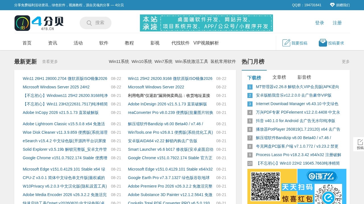Open rank 2 安卓版酷我音乐 entry
Screen dimensions: 364x204
click(294, 95)
